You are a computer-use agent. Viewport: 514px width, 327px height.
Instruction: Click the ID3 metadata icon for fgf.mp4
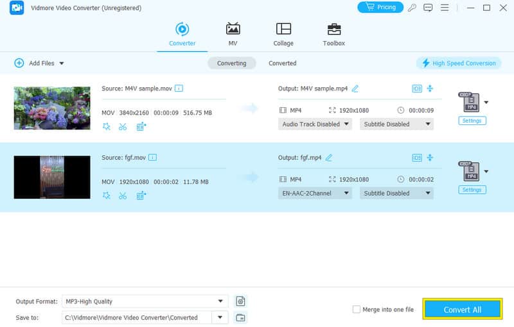416,157
